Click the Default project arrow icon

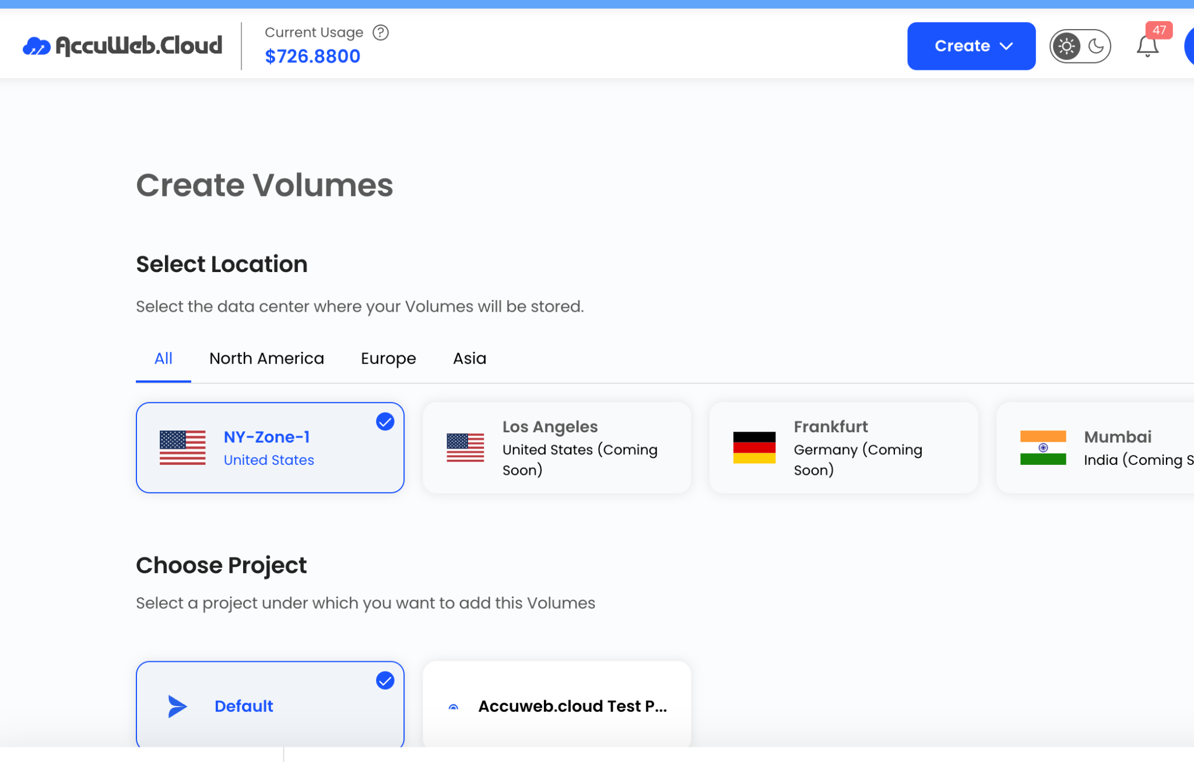177,706
